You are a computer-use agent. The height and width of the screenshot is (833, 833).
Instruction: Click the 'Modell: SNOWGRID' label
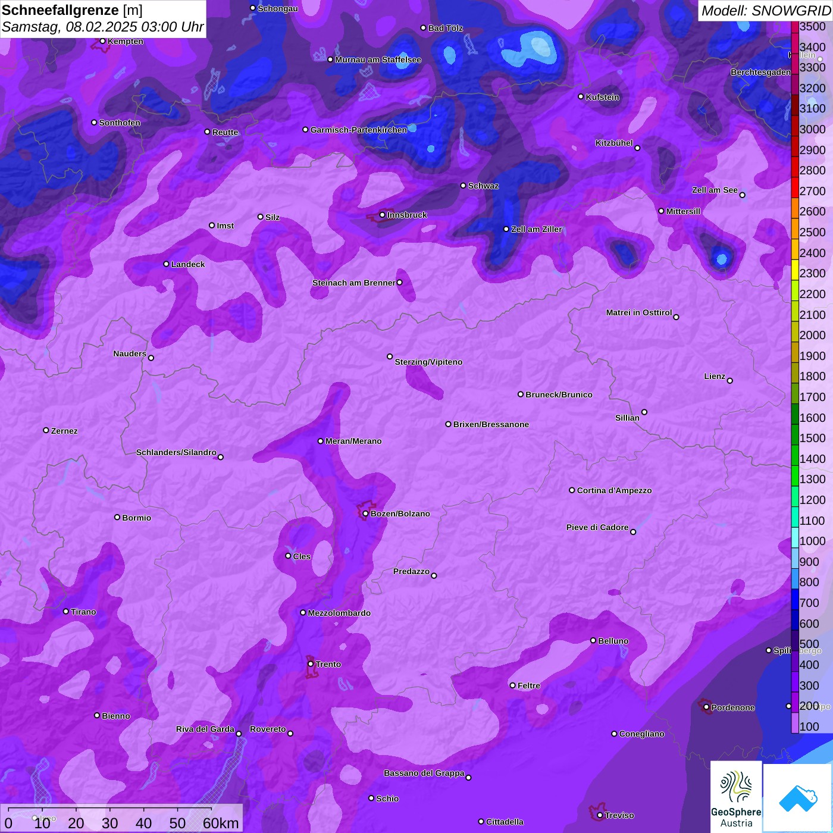click(766, 11)
